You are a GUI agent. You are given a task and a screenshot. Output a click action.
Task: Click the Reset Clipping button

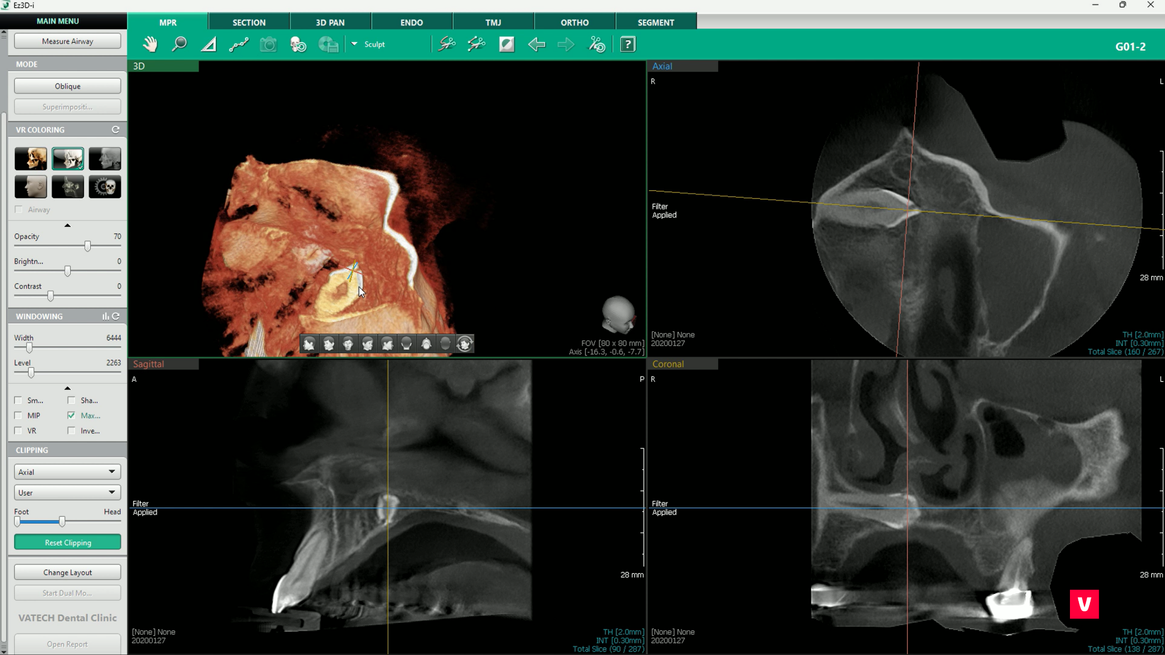pyautogui.click(x=68, y=542)
